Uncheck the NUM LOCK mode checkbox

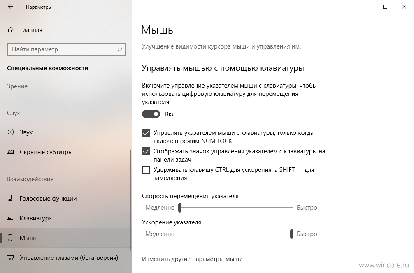point(146,133)
